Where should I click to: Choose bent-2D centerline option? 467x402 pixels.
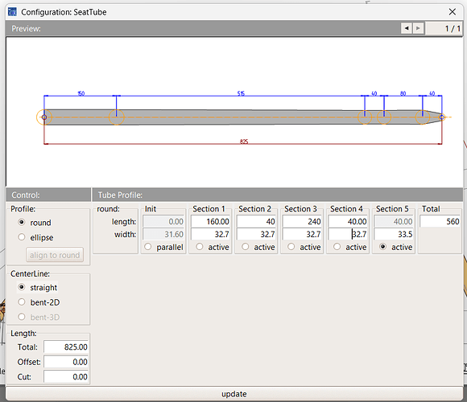(22, 302)
